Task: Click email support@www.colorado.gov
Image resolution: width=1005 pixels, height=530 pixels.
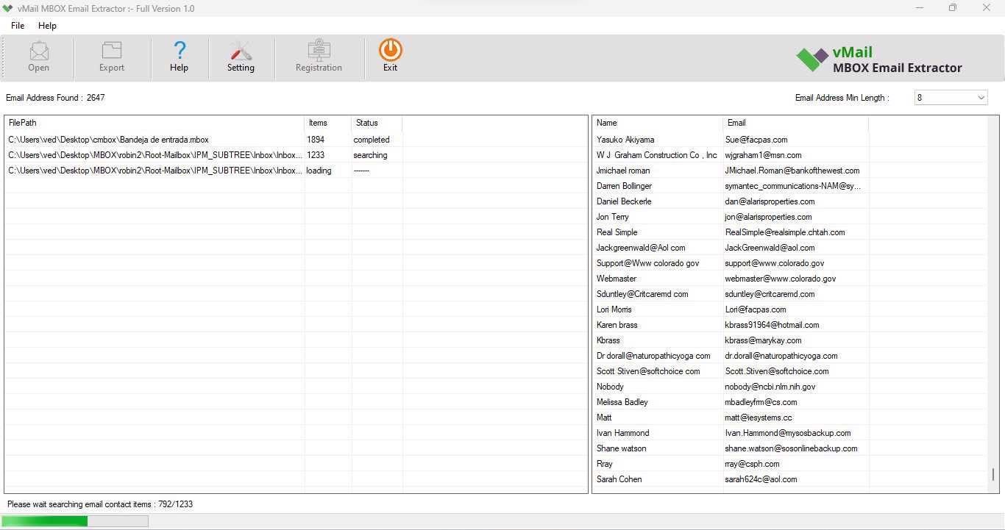Action: [775, 263]
